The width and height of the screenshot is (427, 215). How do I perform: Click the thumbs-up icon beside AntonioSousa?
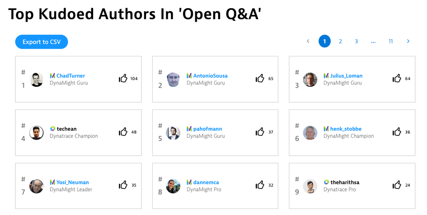(260, 79)
